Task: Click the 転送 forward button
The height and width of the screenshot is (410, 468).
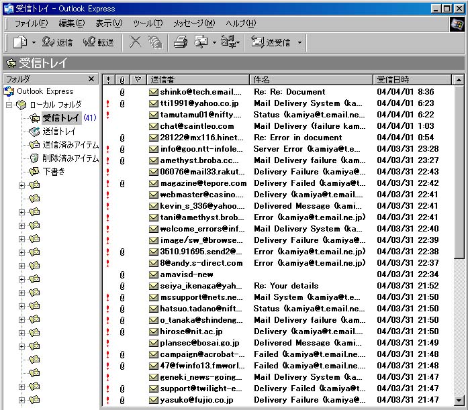Action: tap(99, 42)
